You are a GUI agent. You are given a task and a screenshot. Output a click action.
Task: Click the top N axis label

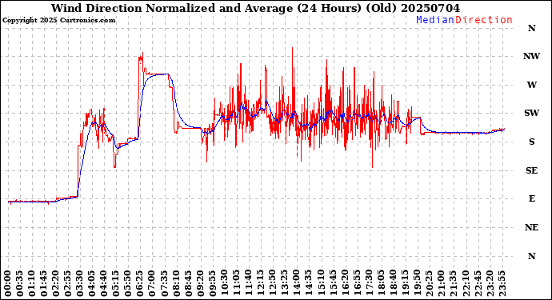(531, 28)
